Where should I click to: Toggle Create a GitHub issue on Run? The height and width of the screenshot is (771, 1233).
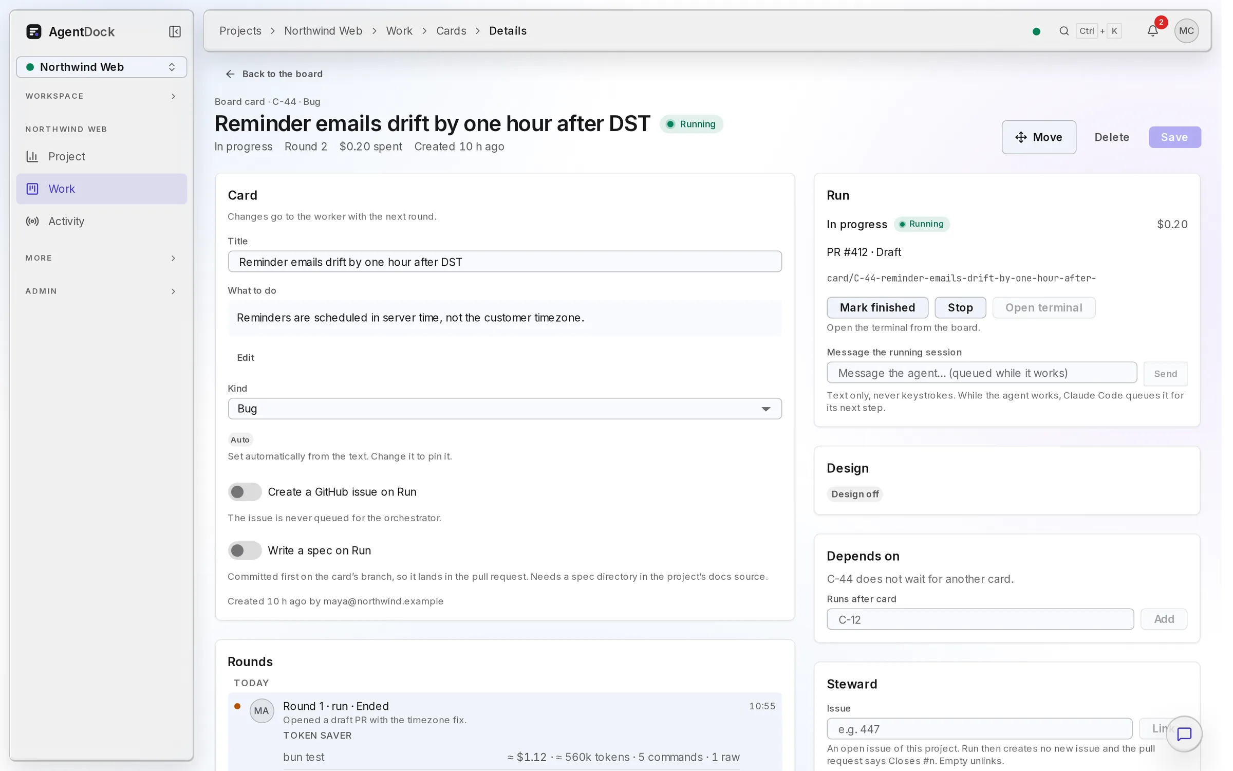(245, 492)
